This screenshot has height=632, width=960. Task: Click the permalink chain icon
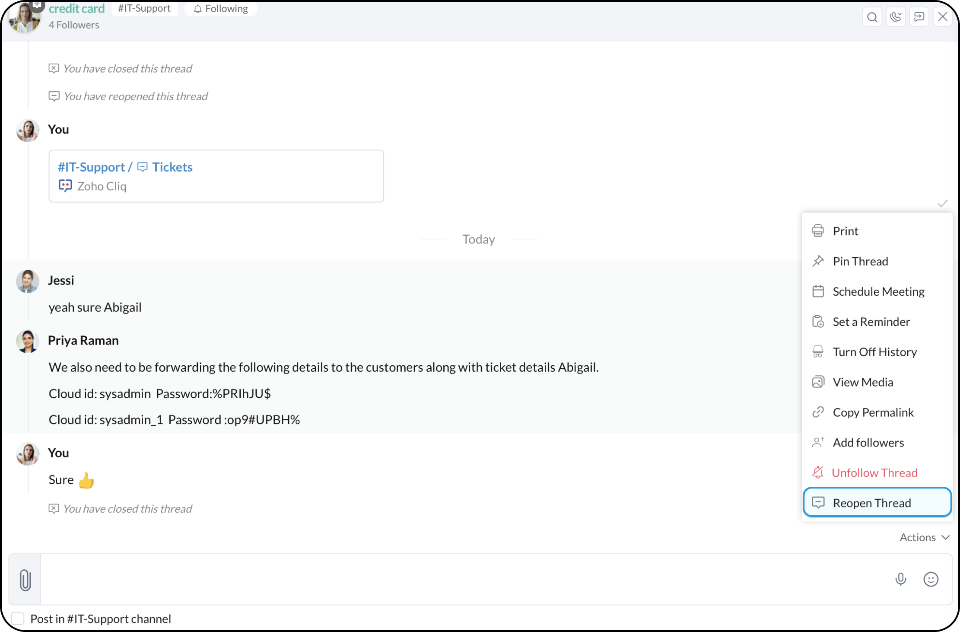tap(818, 412)
